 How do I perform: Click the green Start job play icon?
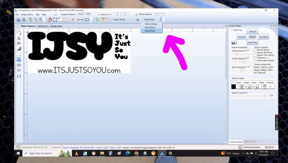(x=98, y=20)
